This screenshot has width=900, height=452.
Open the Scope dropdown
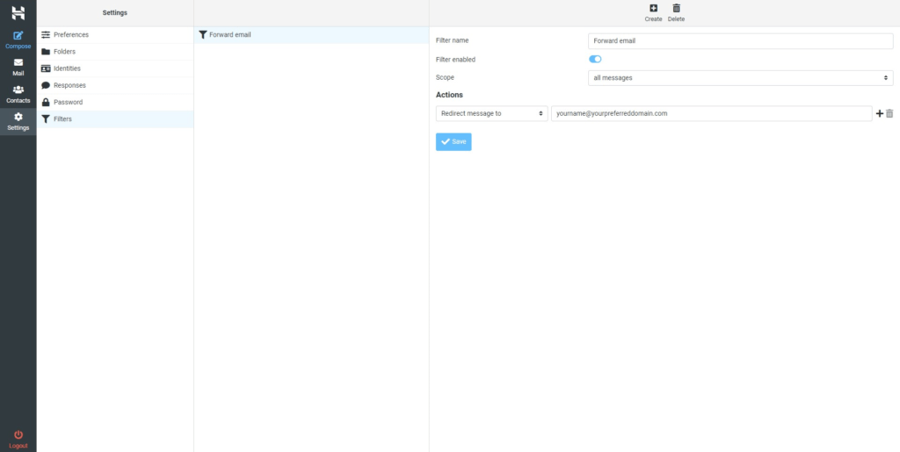coord(740,78)
